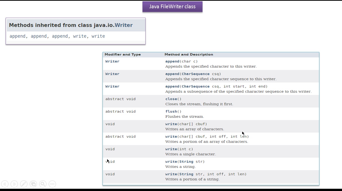This screenshot has width=342, height=191.
Task: Open append method with int start, int end
Action: tap(172, 86)
